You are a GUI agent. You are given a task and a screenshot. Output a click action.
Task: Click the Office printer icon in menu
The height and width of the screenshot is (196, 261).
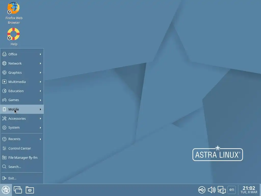click(x=4, y=54)
